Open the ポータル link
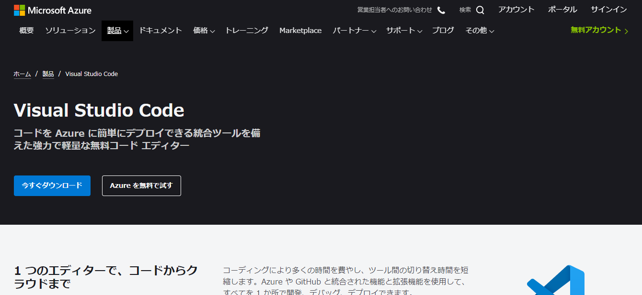642x295 pixels. point(562,10)
